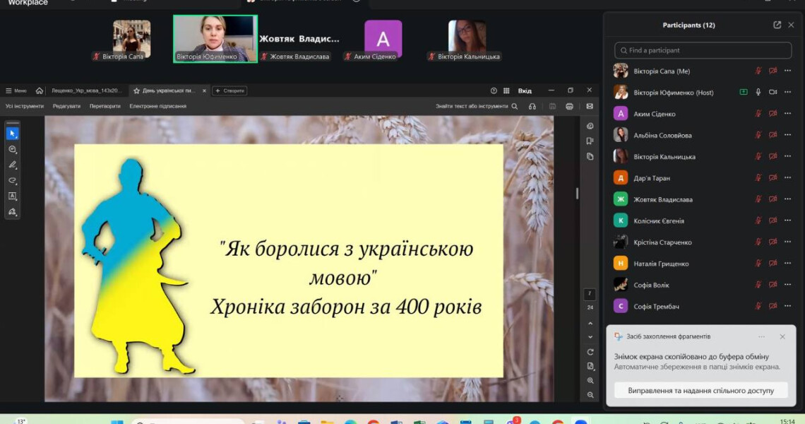Toggle camera of host Вікторія Юфименко
Image resolution: width=805 pixels, height=424 pixels.
click(773, 92)
